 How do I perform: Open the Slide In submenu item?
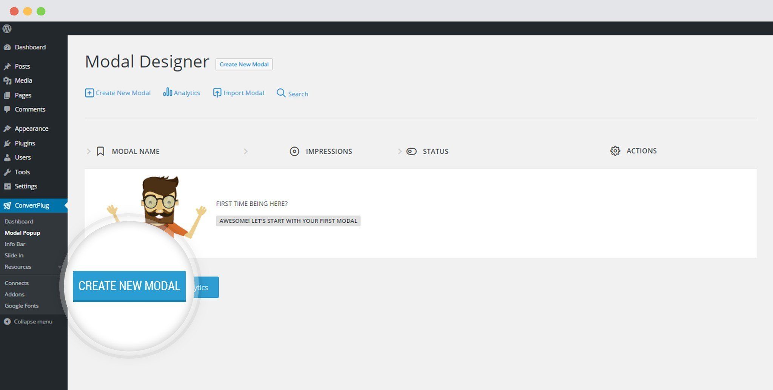[x=14, y=255]
